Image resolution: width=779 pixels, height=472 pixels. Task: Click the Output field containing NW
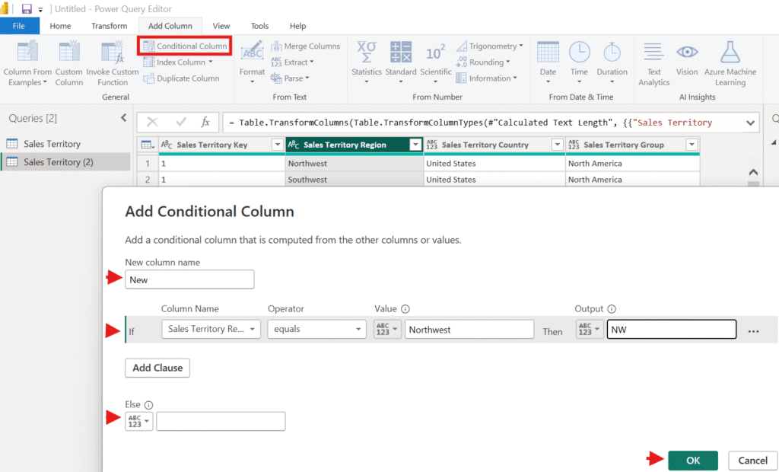672,329
